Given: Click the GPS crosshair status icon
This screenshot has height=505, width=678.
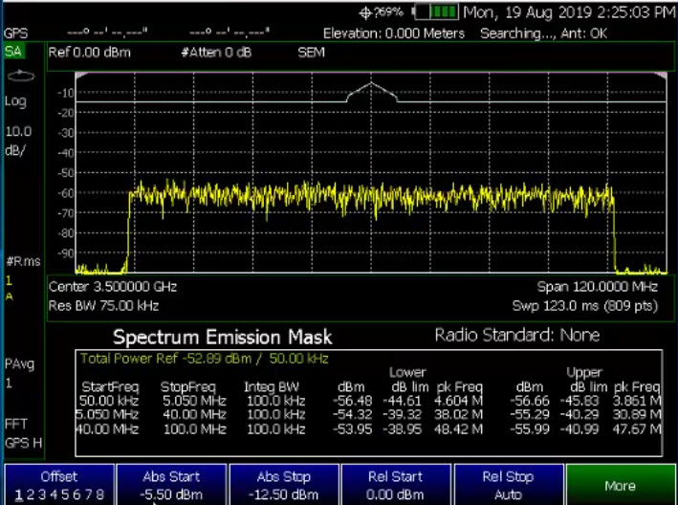Looking at the screenshot, I should pos(365,13).
